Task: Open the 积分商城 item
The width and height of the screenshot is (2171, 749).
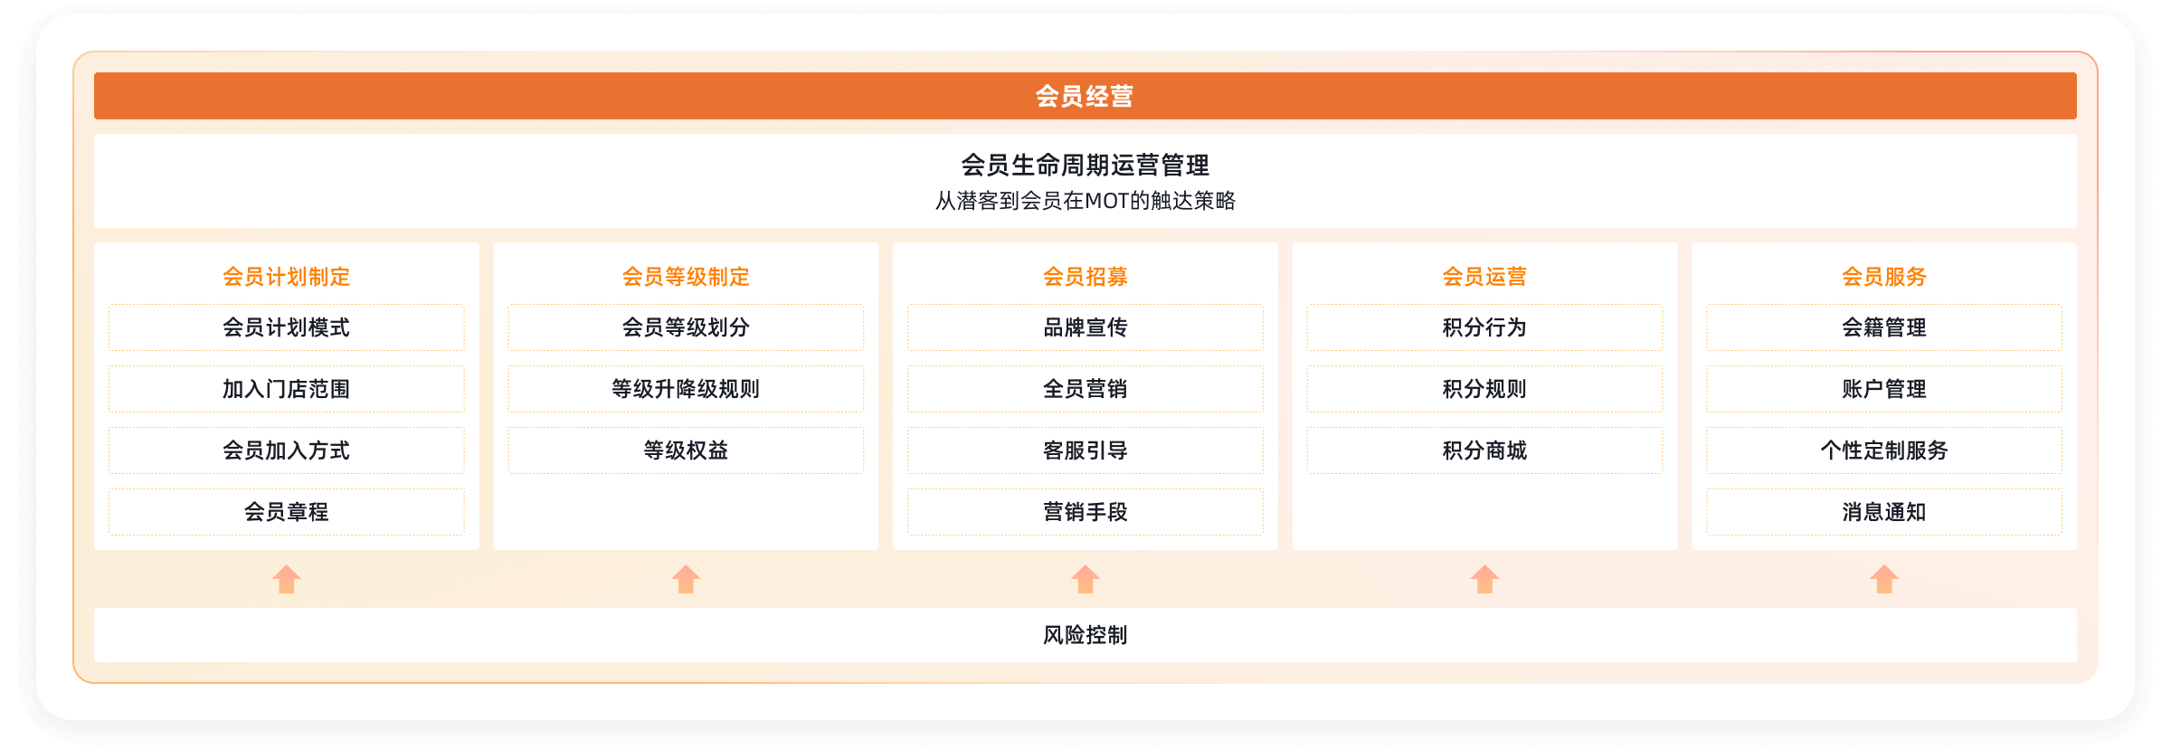Action: (x=1484, y=450)
